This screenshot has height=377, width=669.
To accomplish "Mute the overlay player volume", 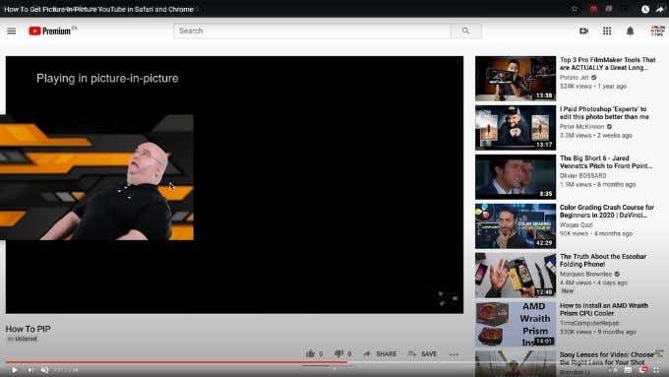I will tap(44, 370).
